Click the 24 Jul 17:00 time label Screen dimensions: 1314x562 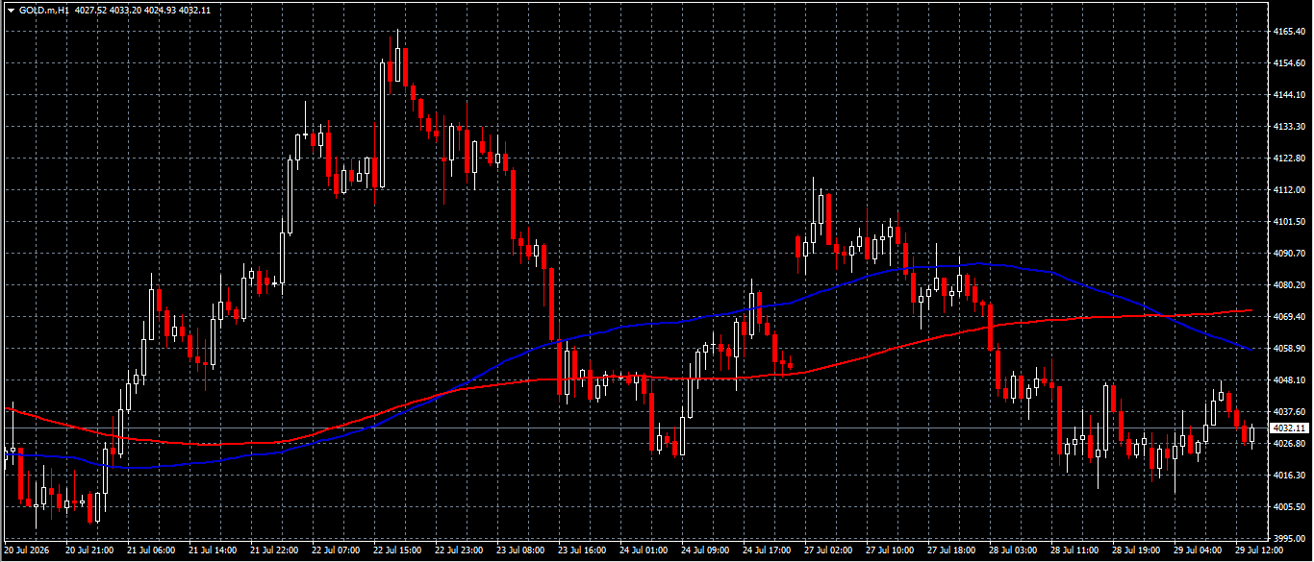(x=767, y=551)
